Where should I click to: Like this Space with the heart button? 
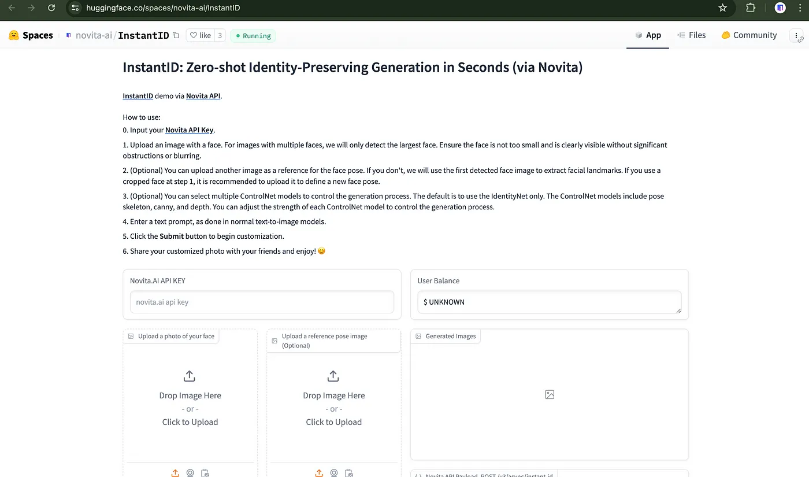coord(201,35)
